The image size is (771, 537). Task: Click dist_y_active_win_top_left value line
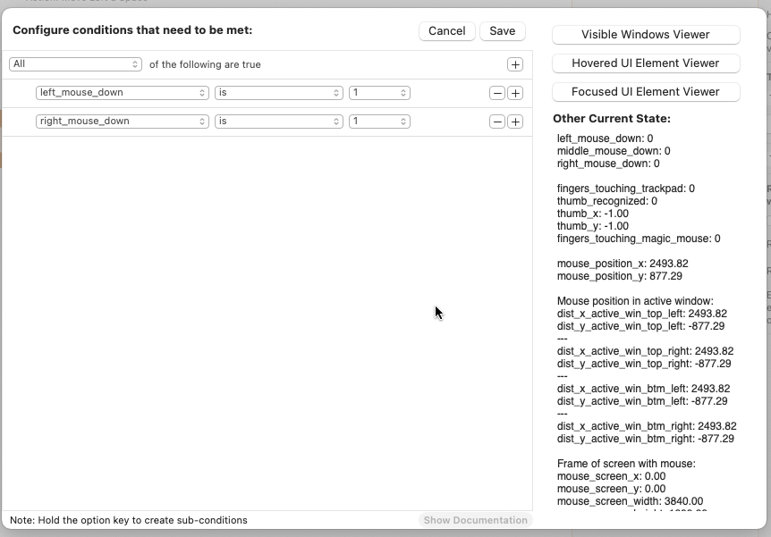pos(640,326)
